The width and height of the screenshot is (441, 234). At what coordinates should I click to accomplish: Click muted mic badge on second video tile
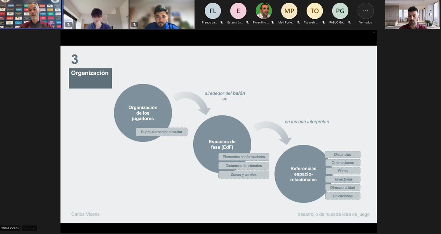tap(68, 25)
